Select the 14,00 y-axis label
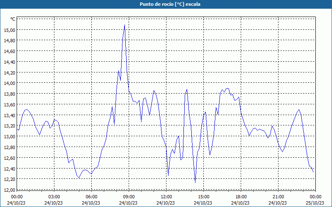Screen dimensions: 332x207 [x=10, y=83]
